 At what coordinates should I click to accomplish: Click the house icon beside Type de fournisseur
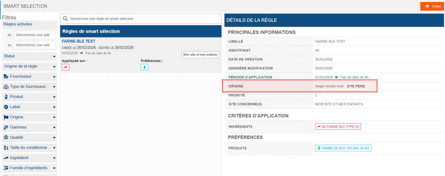(6, 86)
